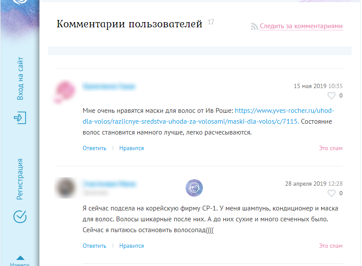
Task: Click the registration checkmark circle icon
Action: pyautogui.click(x=20, y=217)
